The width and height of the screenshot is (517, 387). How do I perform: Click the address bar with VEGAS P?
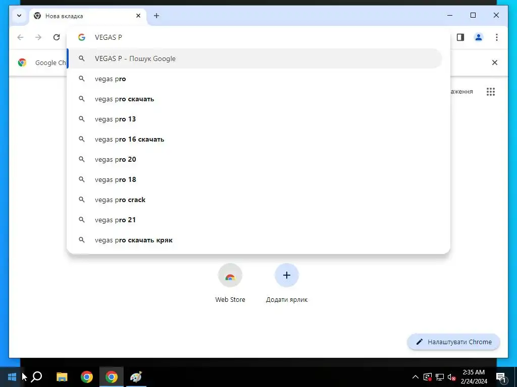coord(258,37)
